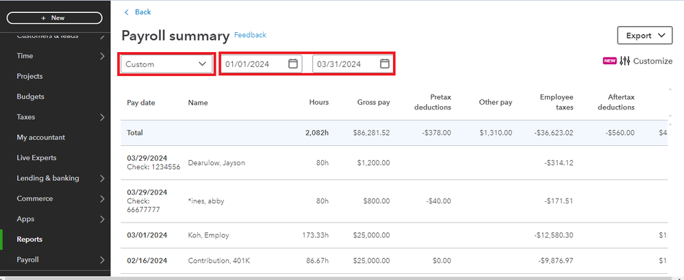Open the Feedback link

(250, 35)
